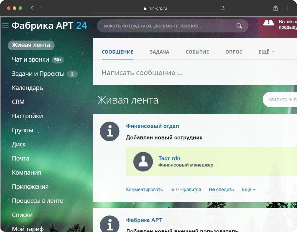The width and height of the screenshot is (297, 232).
Task: Open the Финансовый отдел link
Action: (x=152, y=126)
